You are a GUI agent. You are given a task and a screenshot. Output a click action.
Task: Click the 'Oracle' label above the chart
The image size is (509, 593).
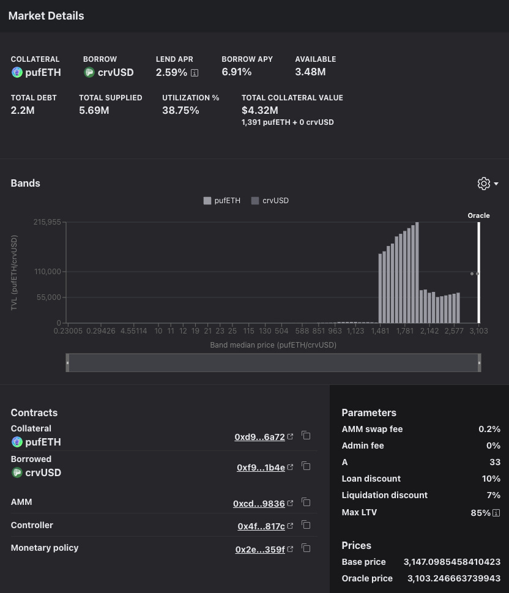pyautogui.click(x=479, y=215)
